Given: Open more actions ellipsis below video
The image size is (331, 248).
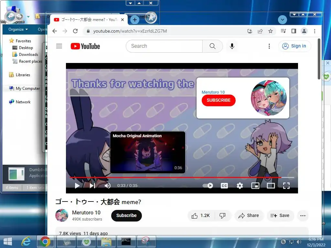Looking at the screenshot, I should [303, 215].
